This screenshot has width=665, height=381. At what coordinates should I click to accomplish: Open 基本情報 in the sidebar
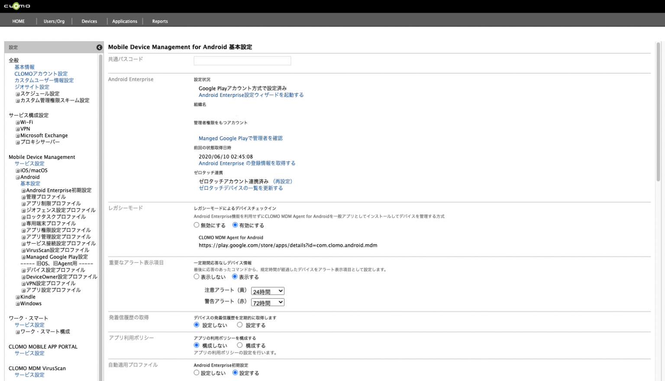pos(24,67)
